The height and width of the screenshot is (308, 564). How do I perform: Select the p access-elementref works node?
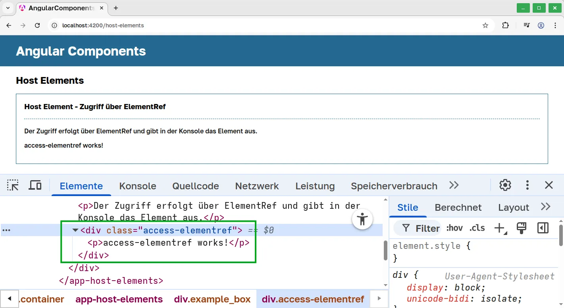point(168,243)
